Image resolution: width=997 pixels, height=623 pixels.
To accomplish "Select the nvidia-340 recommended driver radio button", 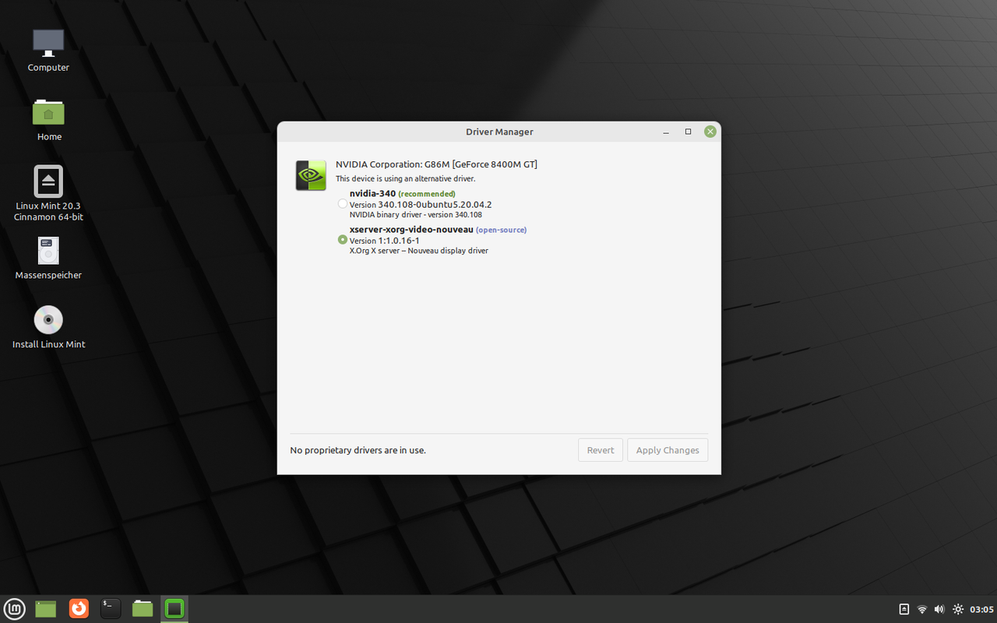I will tap(343, 204).
